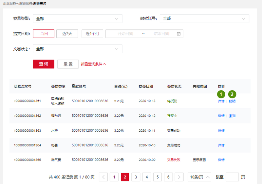The image size is (262, 184).
Task: Open the calendar icon in date range
Action: pyautogui.click(x=178, y=34)
